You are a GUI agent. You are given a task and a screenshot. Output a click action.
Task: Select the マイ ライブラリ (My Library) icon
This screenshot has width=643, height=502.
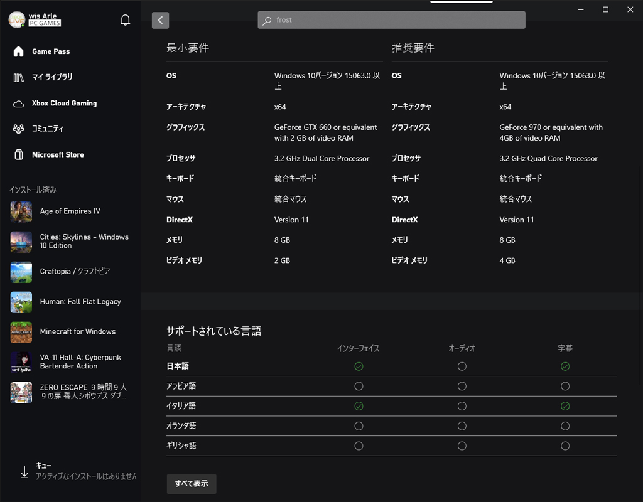[18, 77]
